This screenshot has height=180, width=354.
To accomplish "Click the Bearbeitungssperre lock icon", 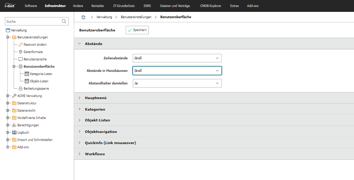I will tap(21, 89).
